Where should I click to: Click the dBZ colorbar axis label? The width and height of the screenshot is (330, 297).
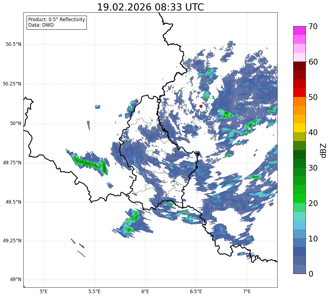pos(323,150)
